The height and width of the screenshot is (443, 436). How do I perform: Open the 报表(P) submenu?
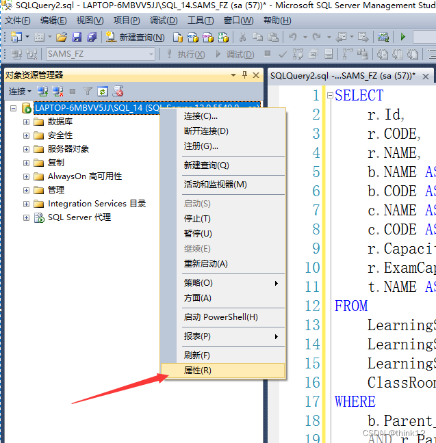pos(223,336)
